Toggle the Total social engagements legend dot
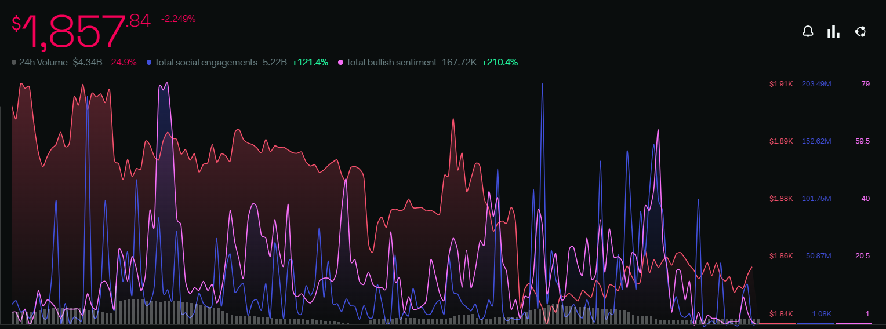The width and height of the screenshot is (886, 329). [x=150, y=62]
